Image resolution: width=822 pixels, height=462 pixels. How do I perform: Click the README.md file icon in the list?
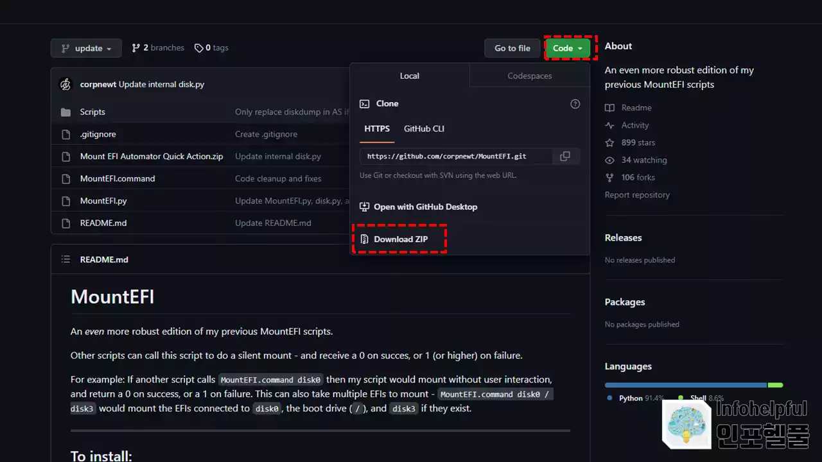click(66, 223)
